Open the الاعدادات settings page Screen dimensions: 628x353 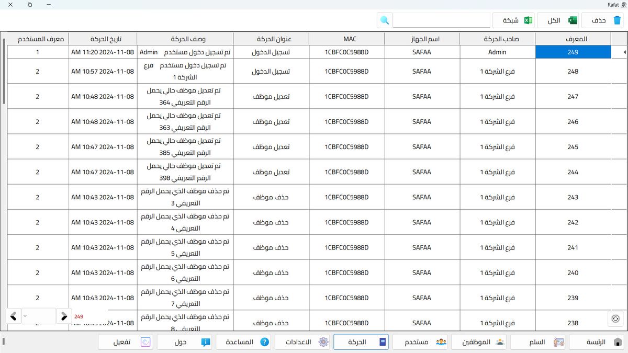(302, 342)
